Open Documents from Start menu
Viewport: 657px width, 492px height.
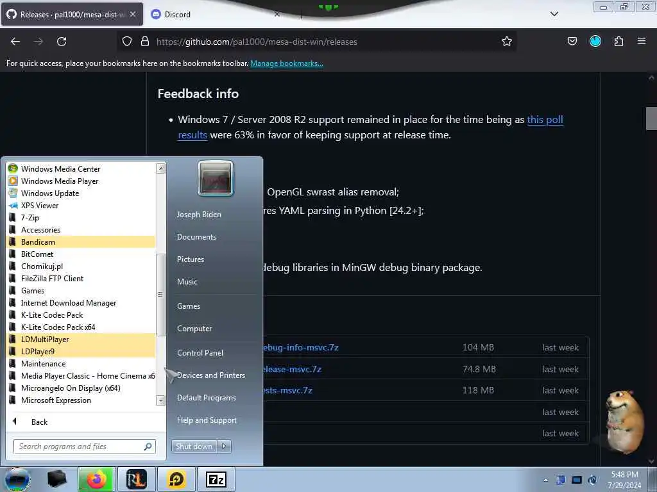tap(196, 237)
